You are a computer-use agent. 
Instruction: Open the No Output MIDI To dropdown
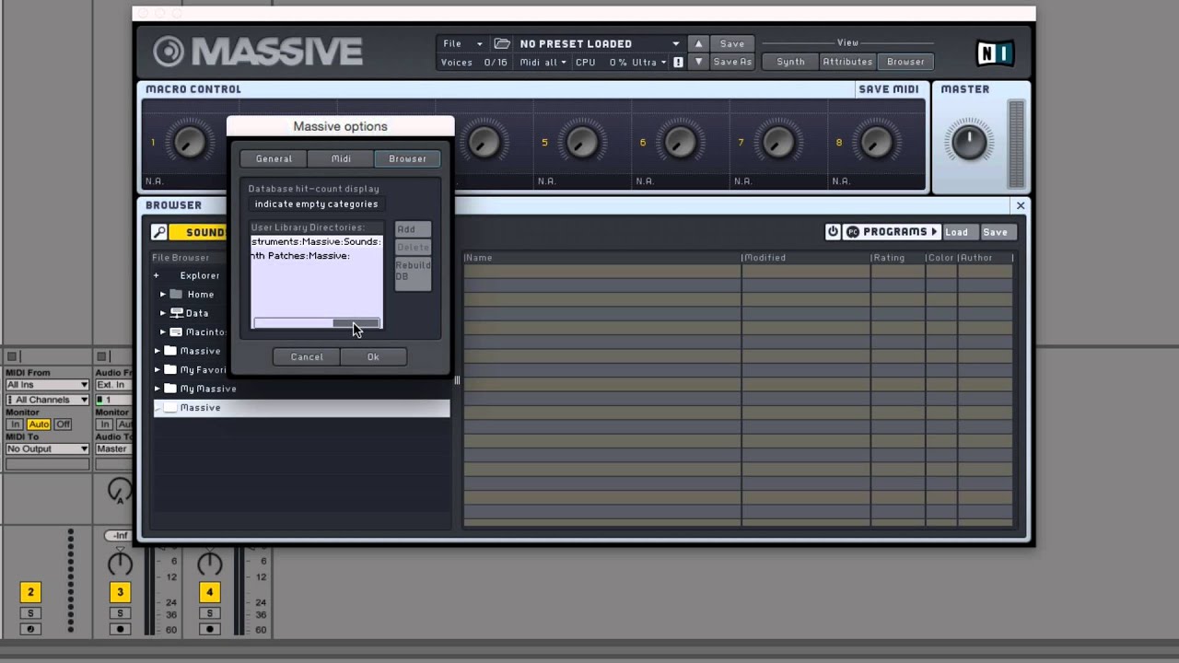pyautogui.click(x=47, y=448)
